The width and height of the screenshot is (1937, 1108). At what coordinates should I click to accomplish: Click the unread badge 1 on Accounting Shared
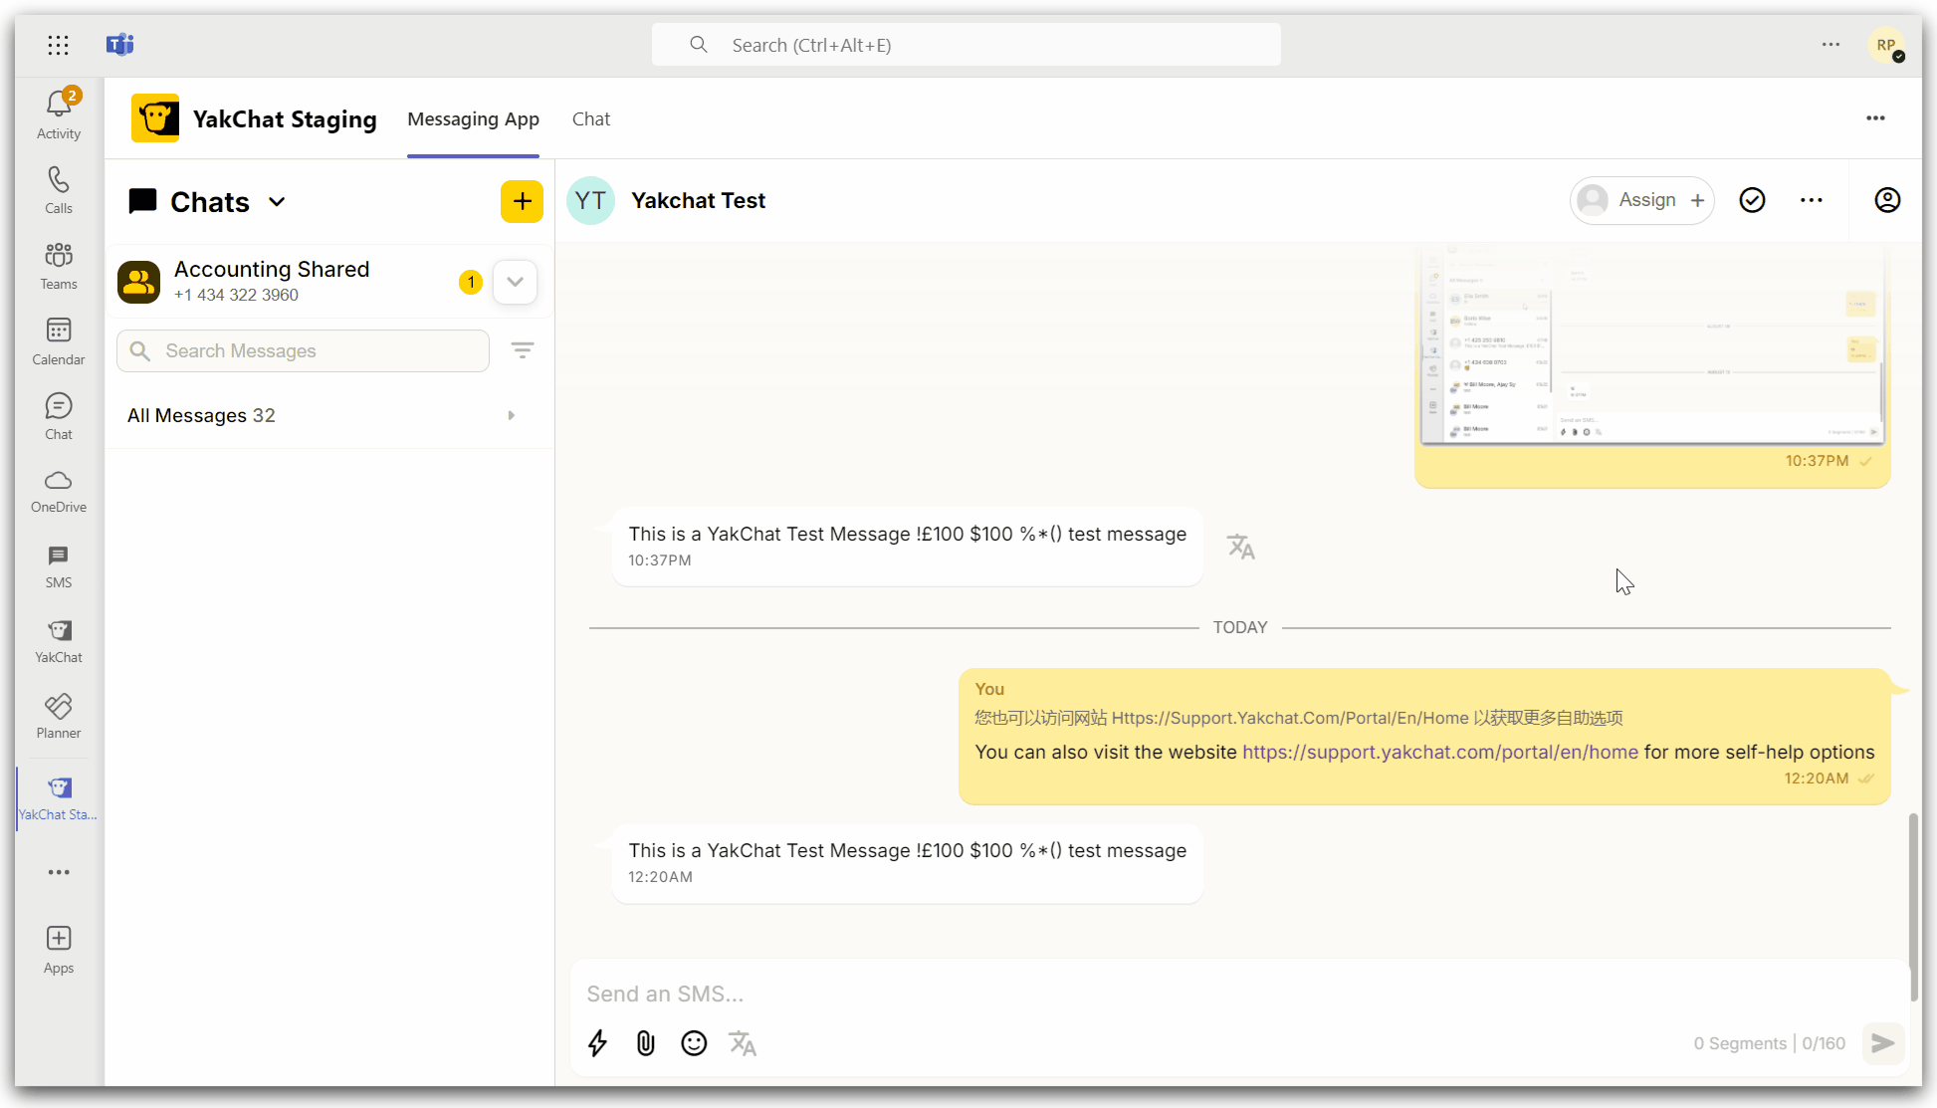(x=471, y=282)
